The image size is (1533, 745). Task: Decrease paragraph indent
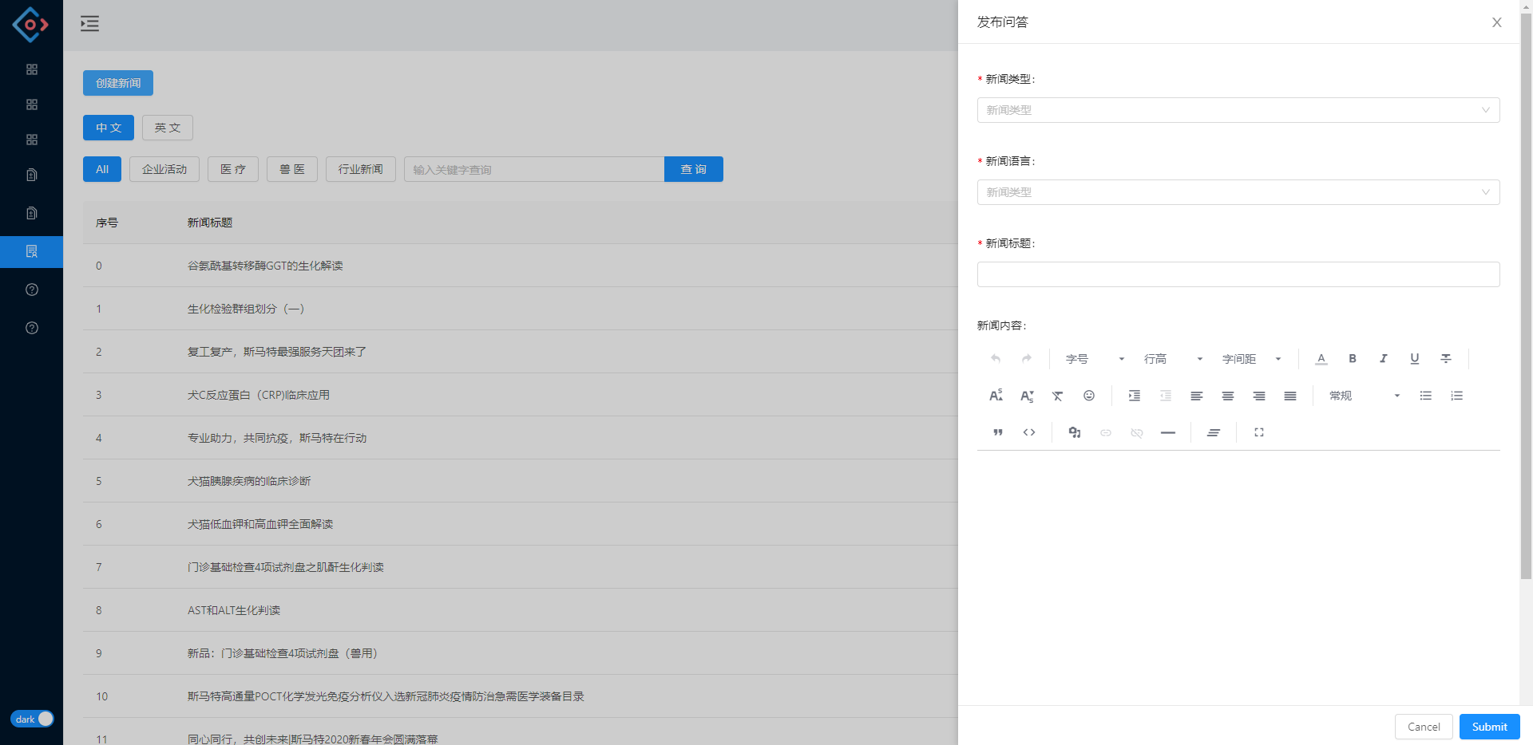coord(1166,396)
